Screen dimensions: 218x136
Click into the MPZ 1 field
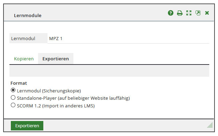coord(128,38)
